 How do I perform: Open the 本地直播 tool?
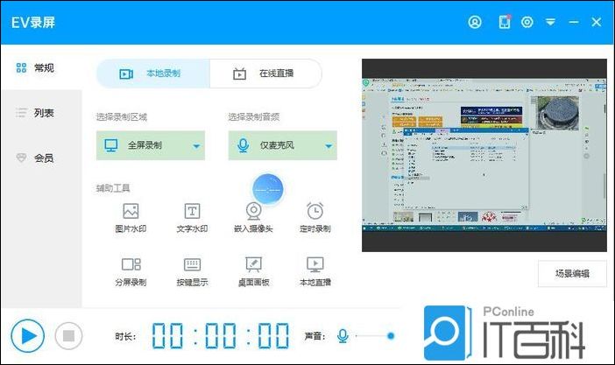315,271
